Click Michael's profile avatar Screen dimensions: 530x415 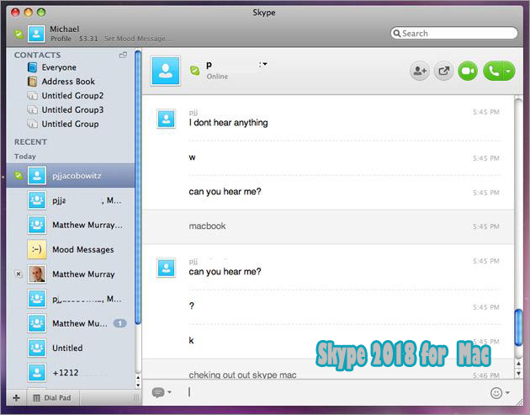point(36,34)
